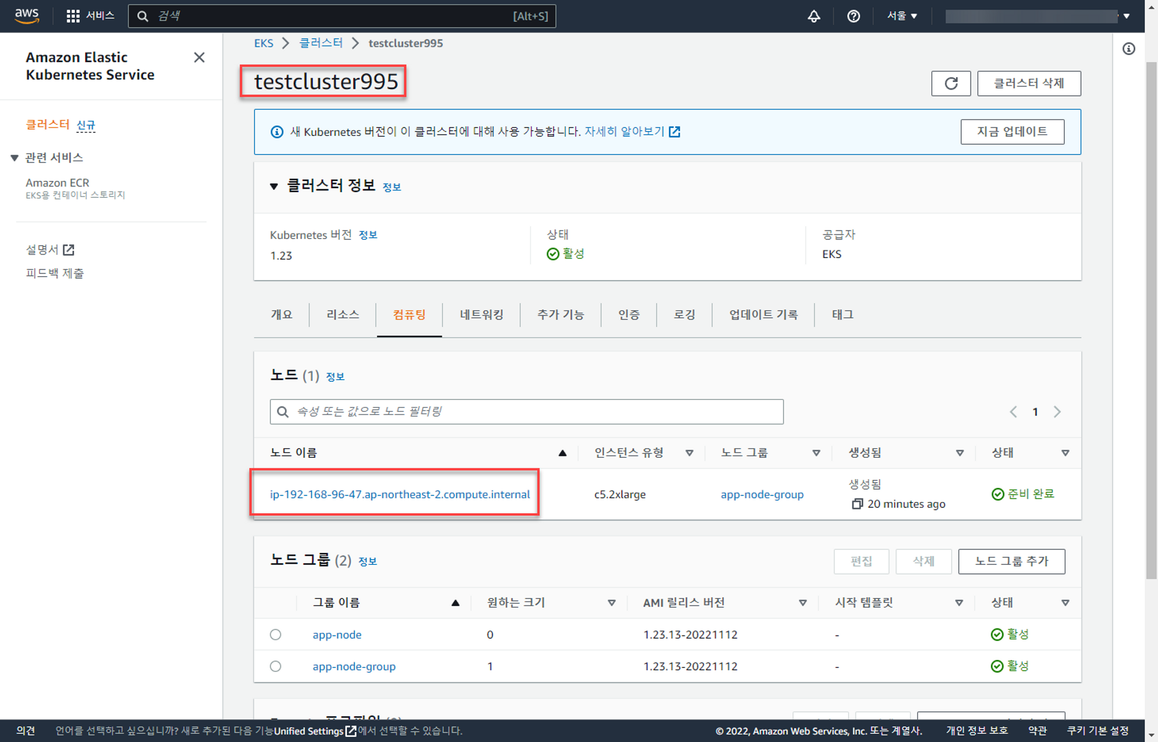Open Kubernetes 버전 정보 link
This screenshot has height=742, width=1158.
point(368,234)
